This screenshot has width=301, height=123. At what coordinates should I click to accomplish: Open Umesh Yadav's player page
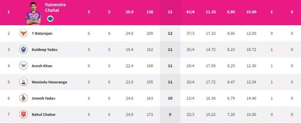[43, 98]
